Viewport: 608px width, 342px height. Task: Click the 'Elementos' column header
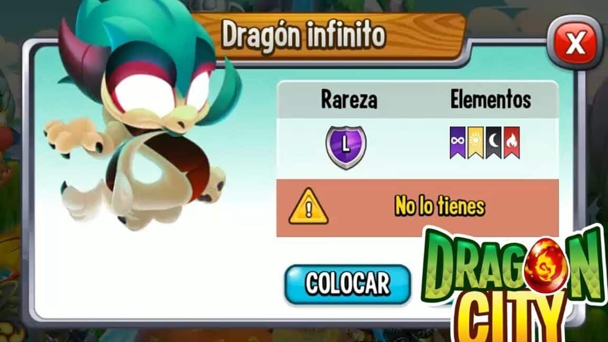490,99
